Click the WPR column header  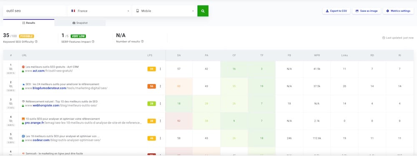[317, 55]
